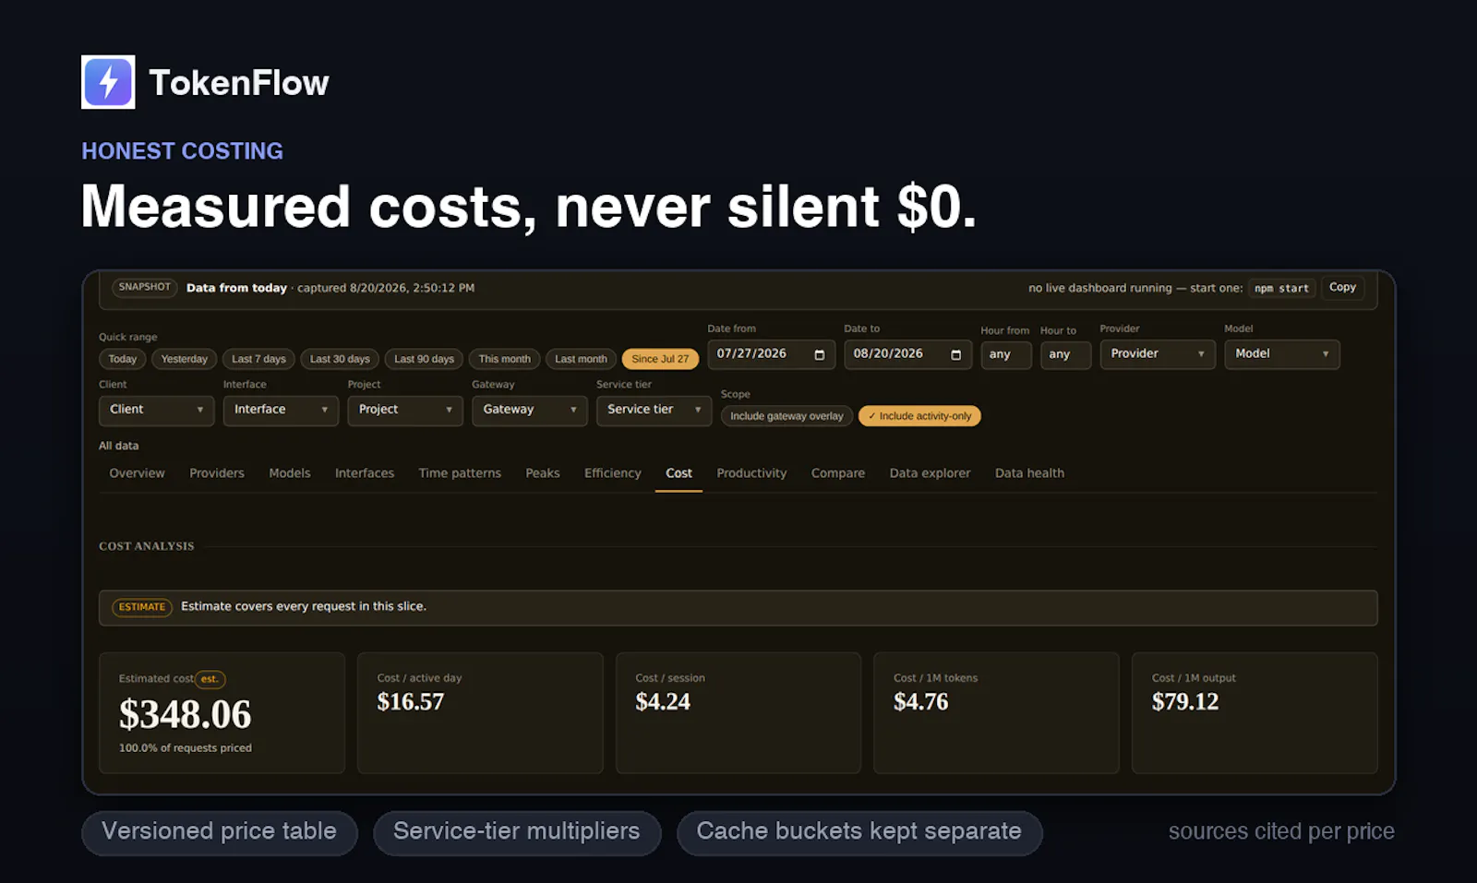Image resolution: width=1477 pixels, height=883 pixels.
Task: Switch to the Efficiency tab
Action: click(x=612, y=473)
